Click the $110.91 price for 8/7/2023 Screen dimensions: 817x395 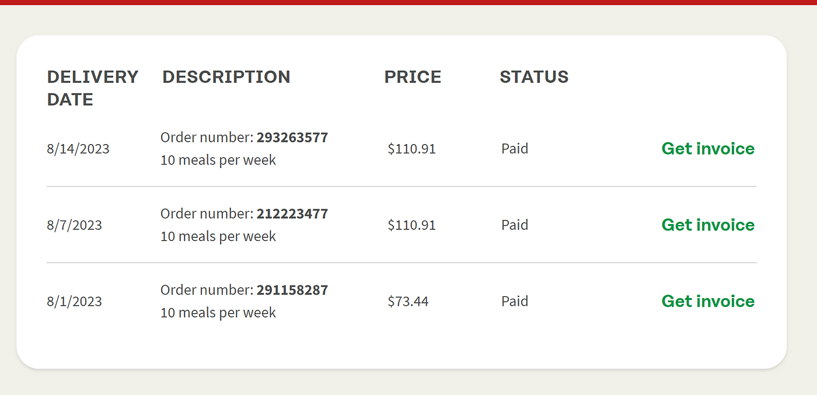(412, 225)
